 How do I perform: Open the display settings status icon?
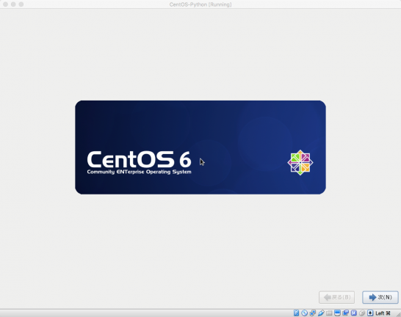[337, 313]
